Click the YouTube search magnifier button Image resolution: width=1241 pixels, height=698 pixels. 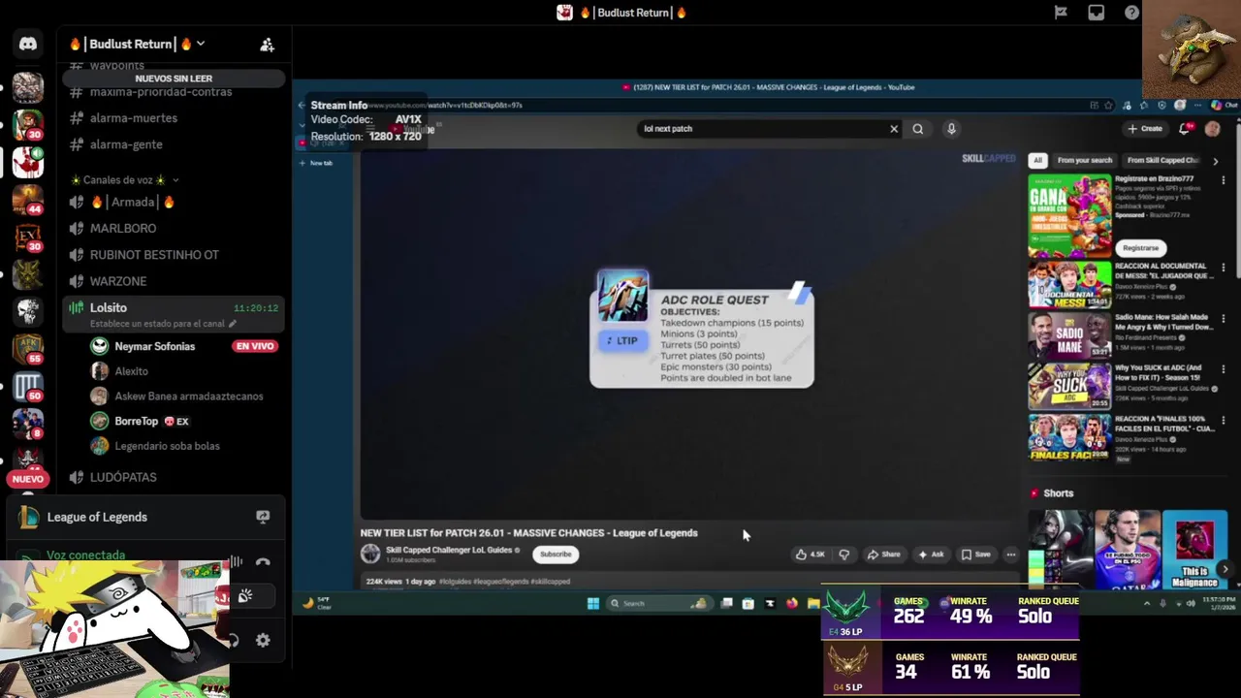point(917,129)
